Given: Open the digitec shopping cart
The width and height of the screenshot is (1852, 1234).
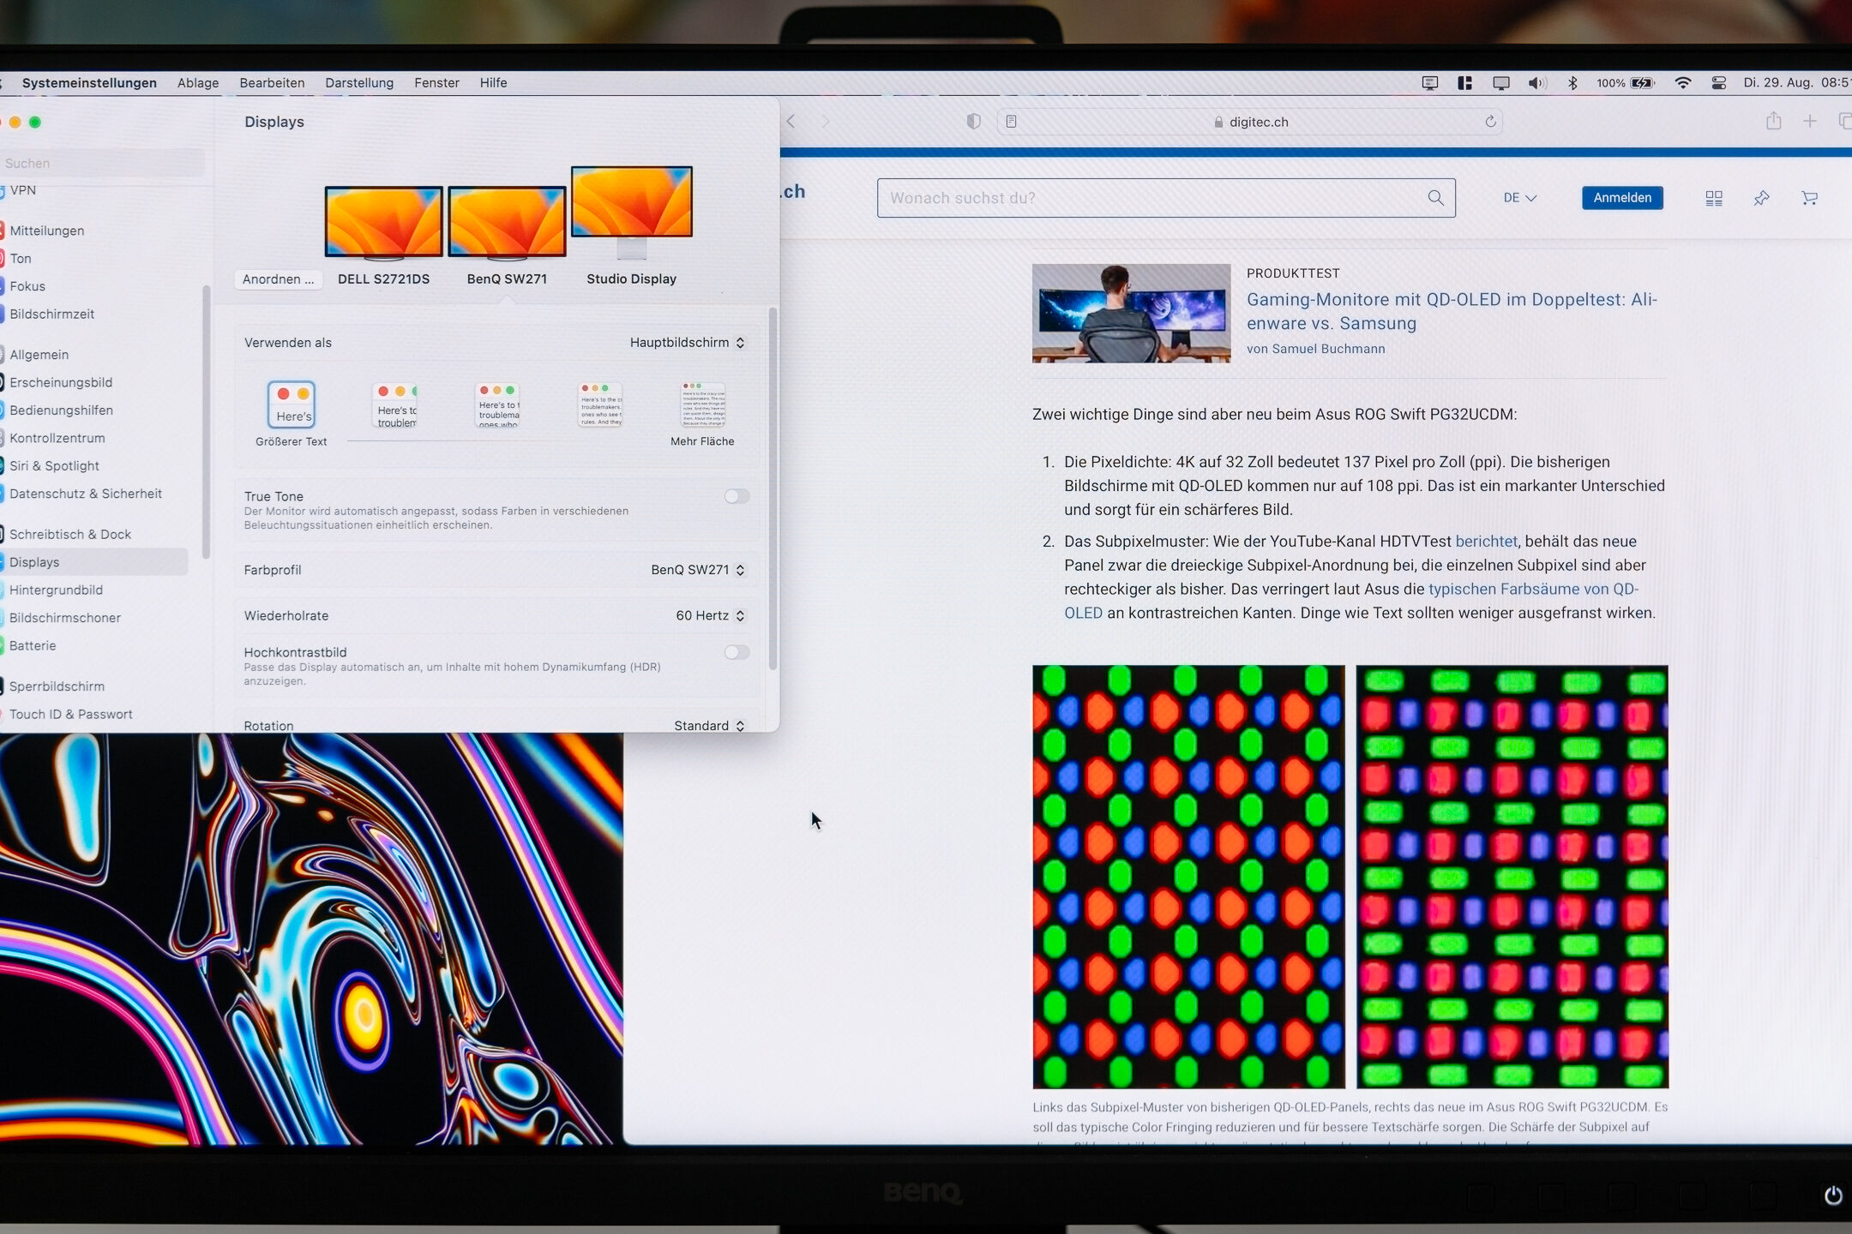Looking at the screenshot, I should [1809, 198].
